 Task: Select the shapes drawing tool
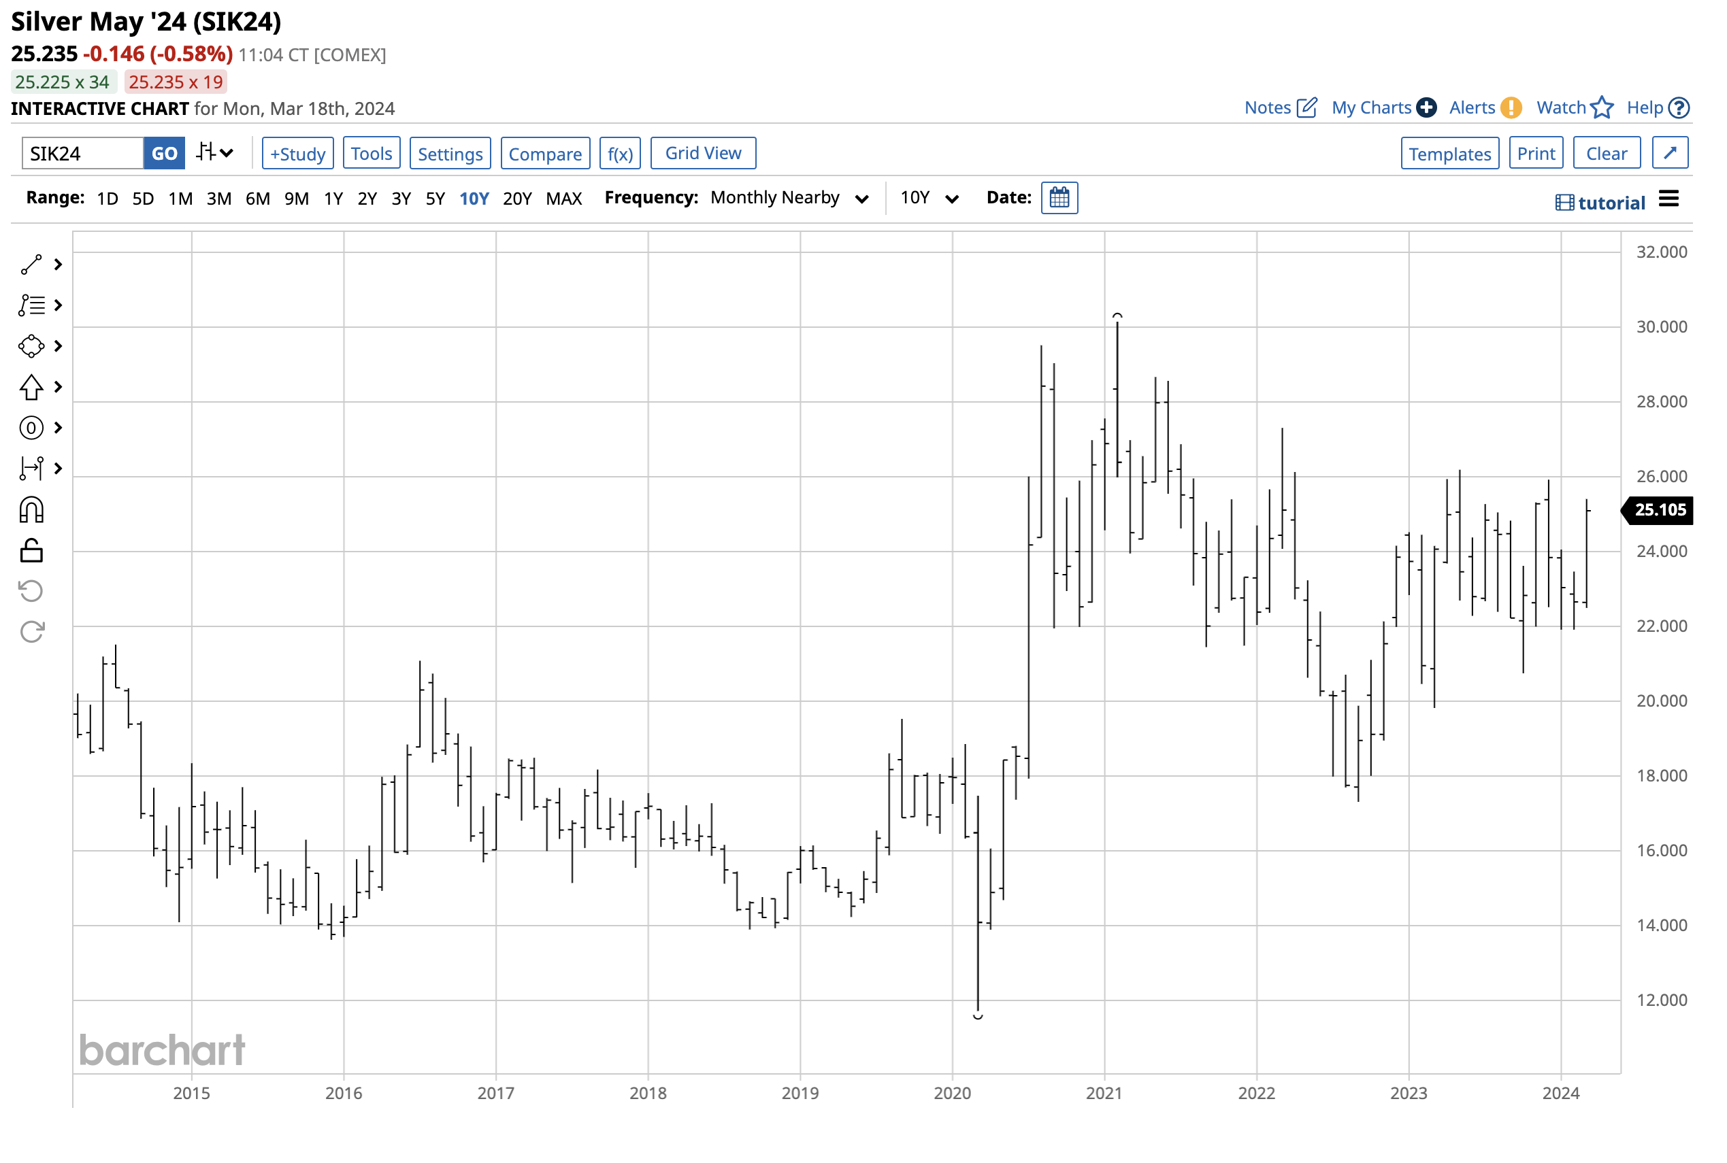[x=31, y=345]
